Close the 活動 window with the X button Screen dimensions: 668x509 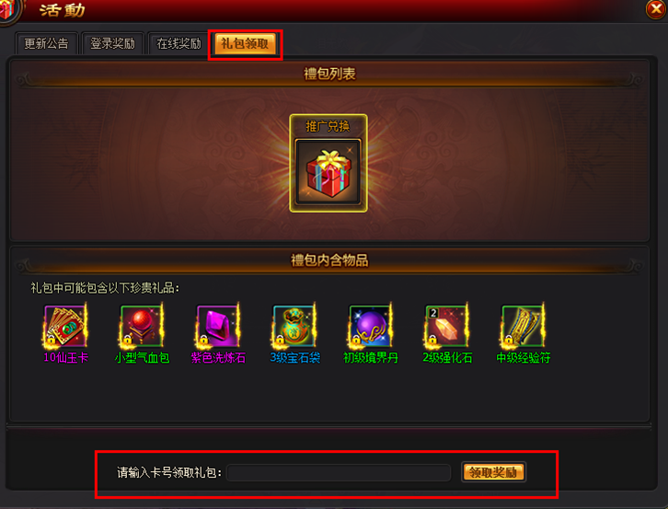(656, 9)
